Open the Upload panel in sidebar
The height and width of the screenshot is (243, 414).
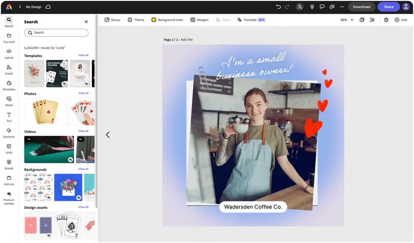tap(9, 53)
